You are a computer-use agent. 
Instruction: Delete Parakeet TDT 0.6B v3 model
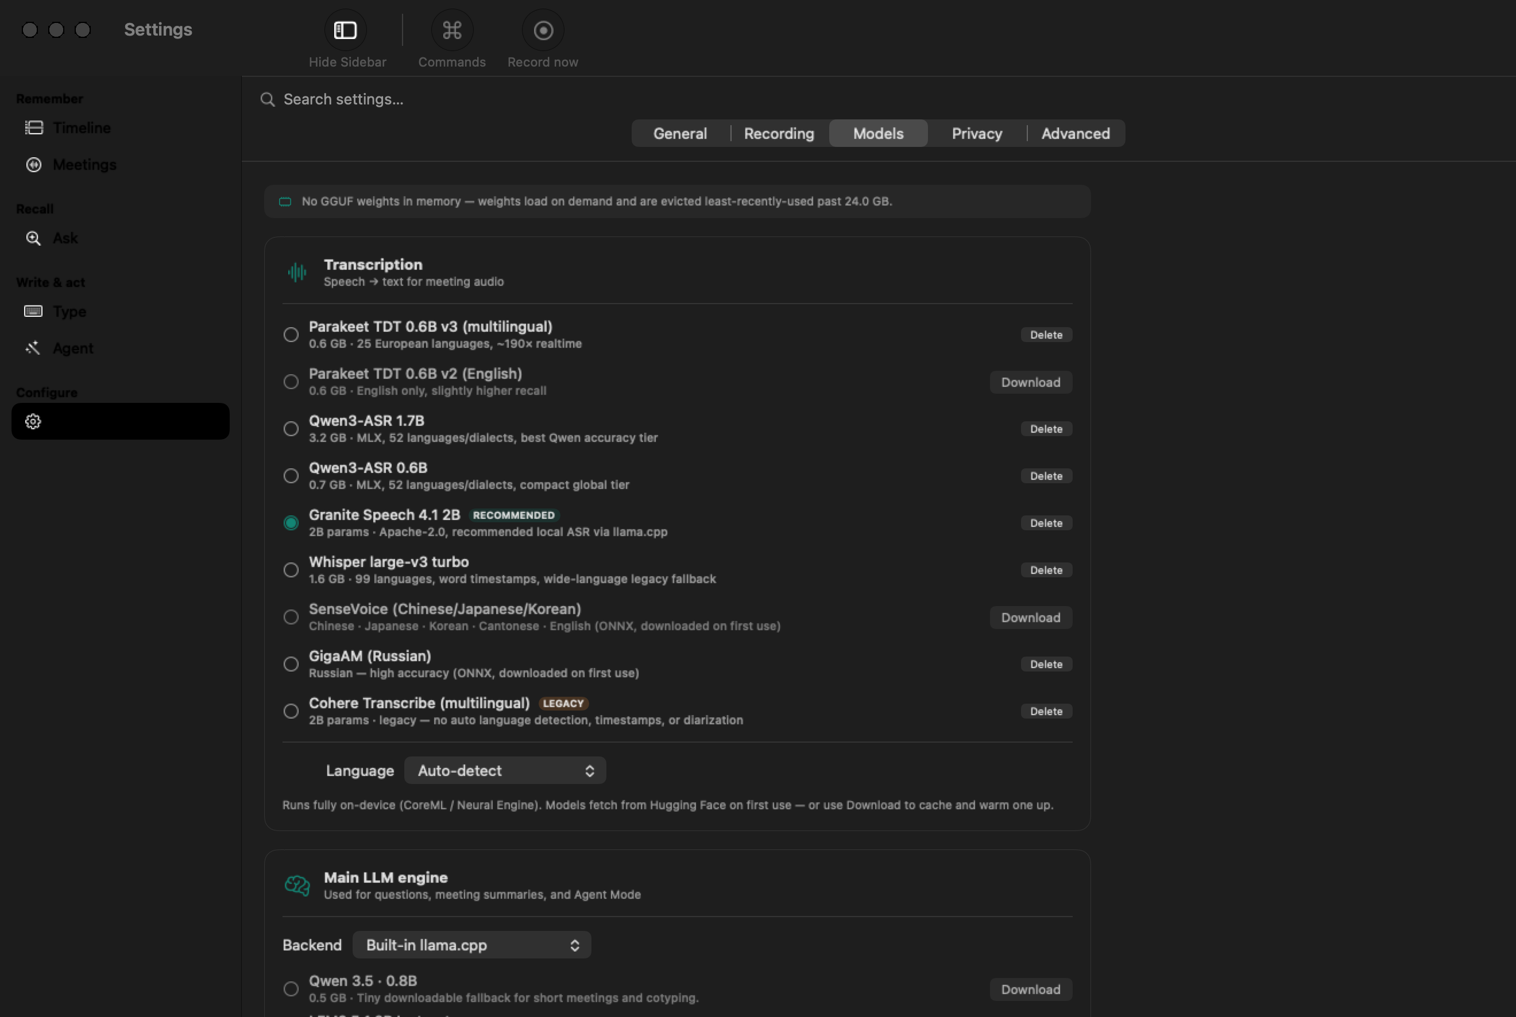(1046, 335)
